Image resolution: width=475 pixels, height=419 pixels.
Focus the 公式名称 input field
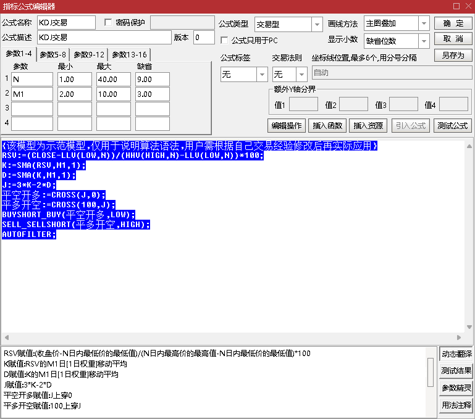click(x=66, y=23)
